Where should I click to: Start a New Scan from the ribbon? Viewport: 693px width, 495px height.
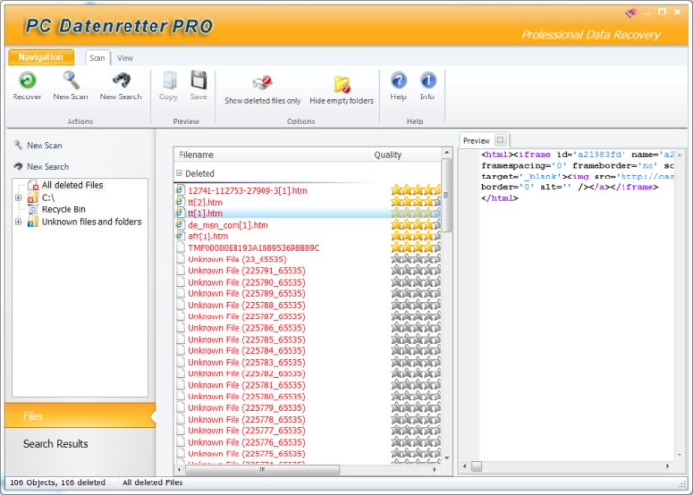point(70,84)
